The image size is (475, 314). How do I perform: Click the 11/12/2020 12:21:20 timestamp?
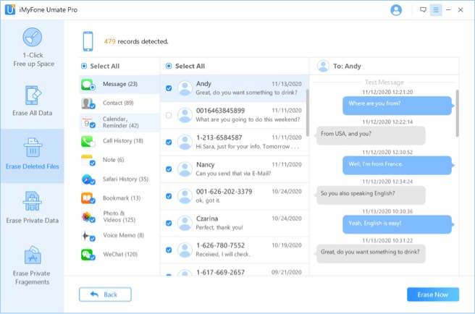387,92
